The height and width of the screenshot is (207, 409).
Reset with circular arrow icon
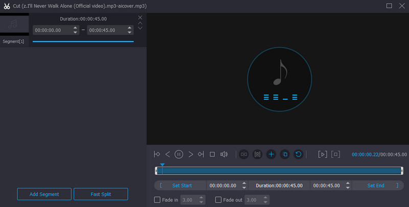click(299, 154)
